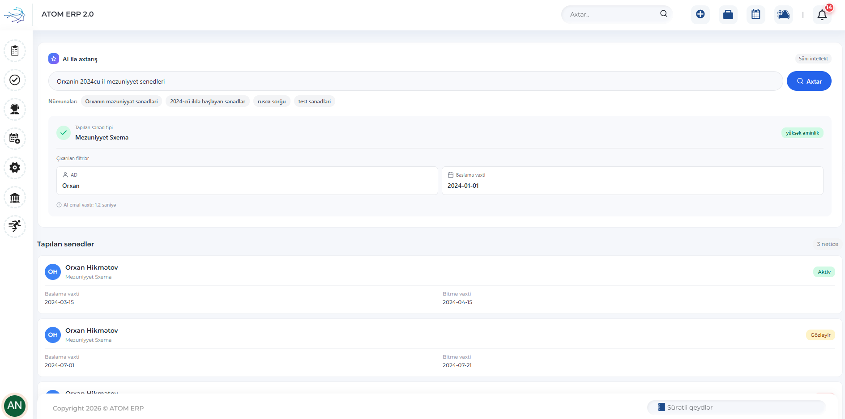The width and height of the screenshot is (845, 419).
Task: Click the '3 nəticə' results count
Action: 827,244
